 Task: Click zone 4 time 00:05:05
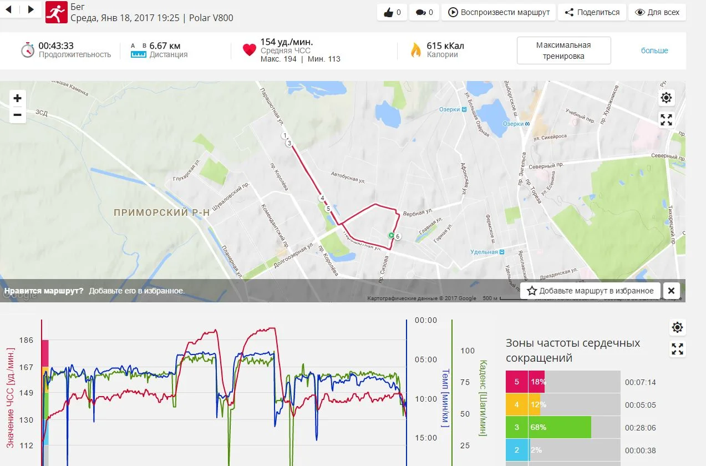coord(641,405)
